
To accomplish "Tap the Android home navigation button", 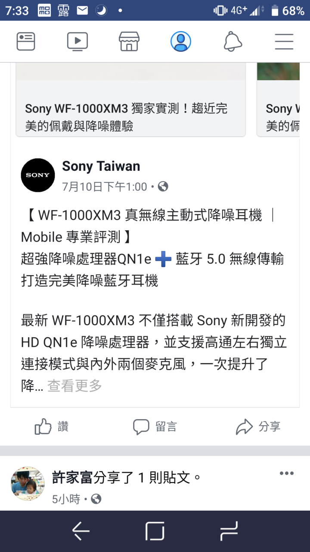I will [155, 531].
